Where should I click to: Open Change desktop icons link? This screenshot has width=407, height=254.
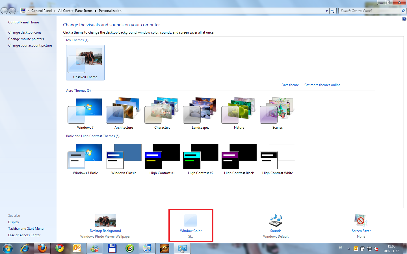point(25,32)
